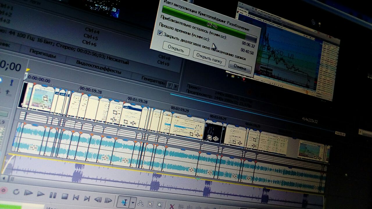
Task: Go to start of project
Action: [76, 197]
